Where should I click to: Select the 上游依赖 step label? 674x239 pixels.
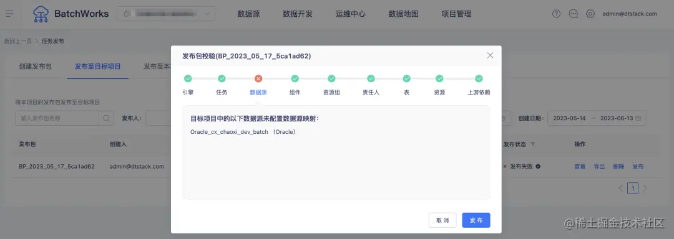tap(479, 93)
